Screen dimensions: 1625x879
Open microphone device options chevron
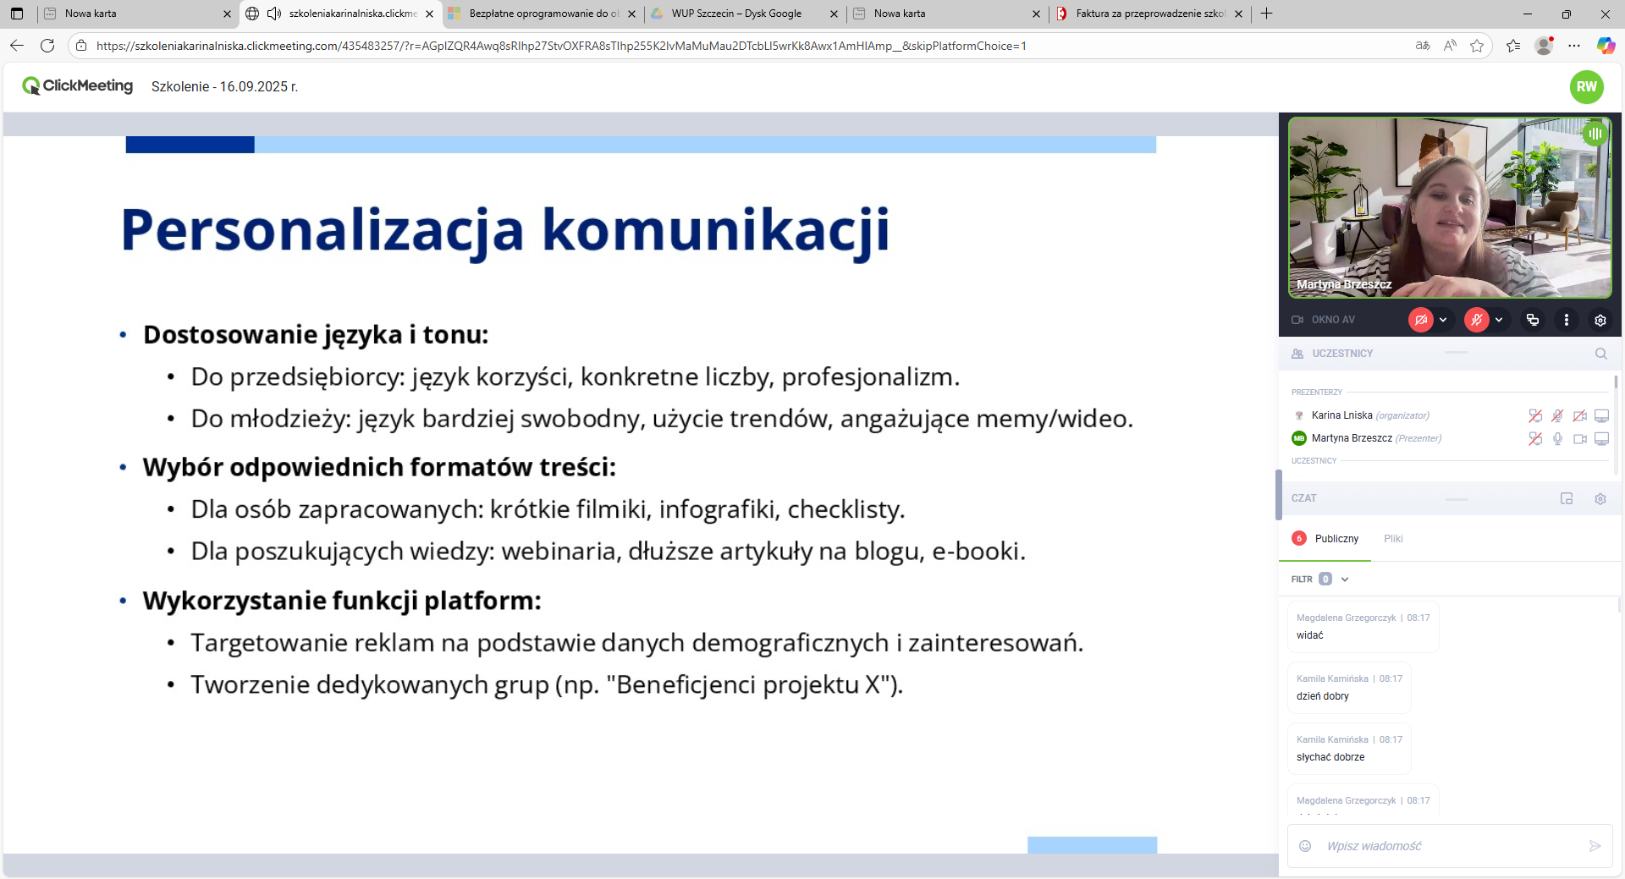pyautogui.click(x=1499, y=320)
